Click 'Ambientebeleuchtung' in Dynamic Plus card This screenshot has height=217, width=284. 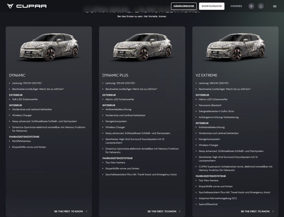[118, 109]
